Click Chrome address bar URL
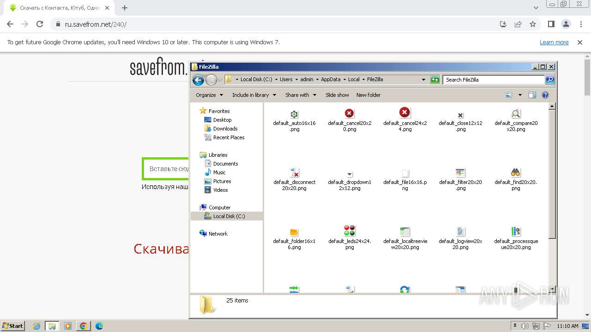Viewport: 591px width, 332px height. (96, 24)
